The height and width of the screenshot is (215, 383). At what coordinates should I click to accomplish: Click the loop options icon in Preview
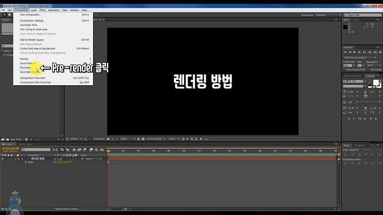pyautogui.click(x=376, y=52)
